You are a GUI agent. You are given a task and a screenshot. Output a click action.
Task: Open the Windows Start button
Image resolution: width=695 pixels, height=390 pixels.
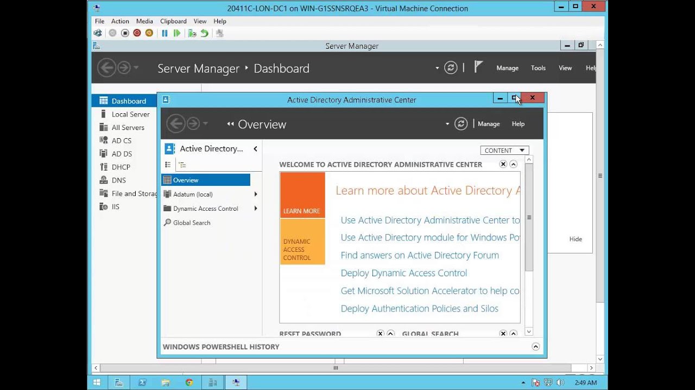click(97, 382)
